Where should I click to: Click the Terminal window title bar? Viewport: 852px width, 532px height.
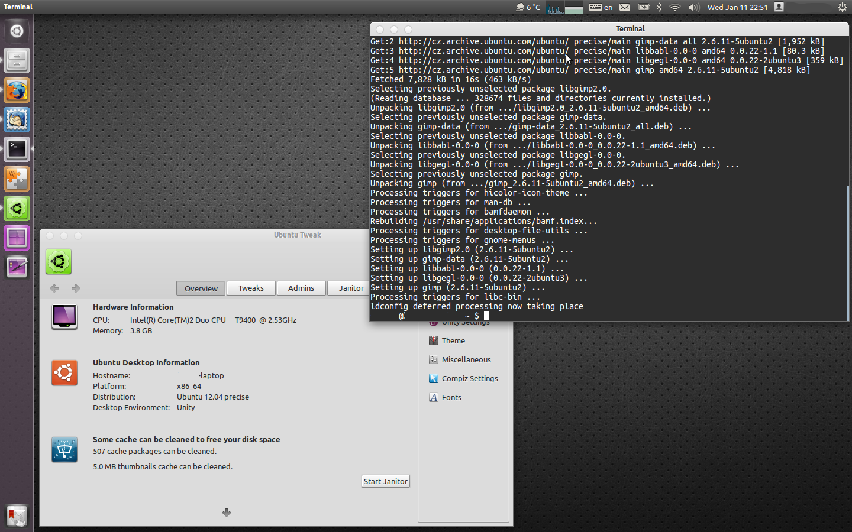tap(609, 28)
